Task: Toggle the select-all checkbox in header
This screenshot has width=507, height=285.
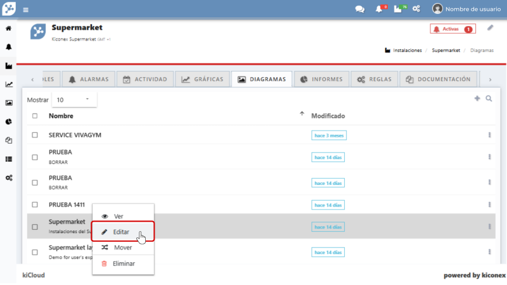Action: click(35, 116)
